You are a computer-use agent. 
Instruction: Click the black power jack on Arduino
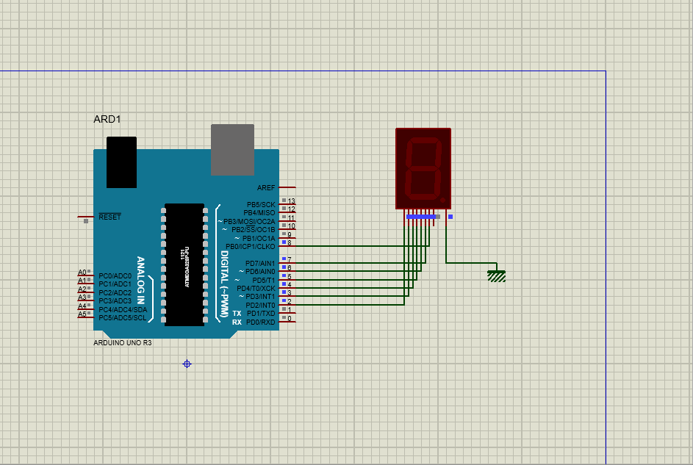[x=121, y=162]
